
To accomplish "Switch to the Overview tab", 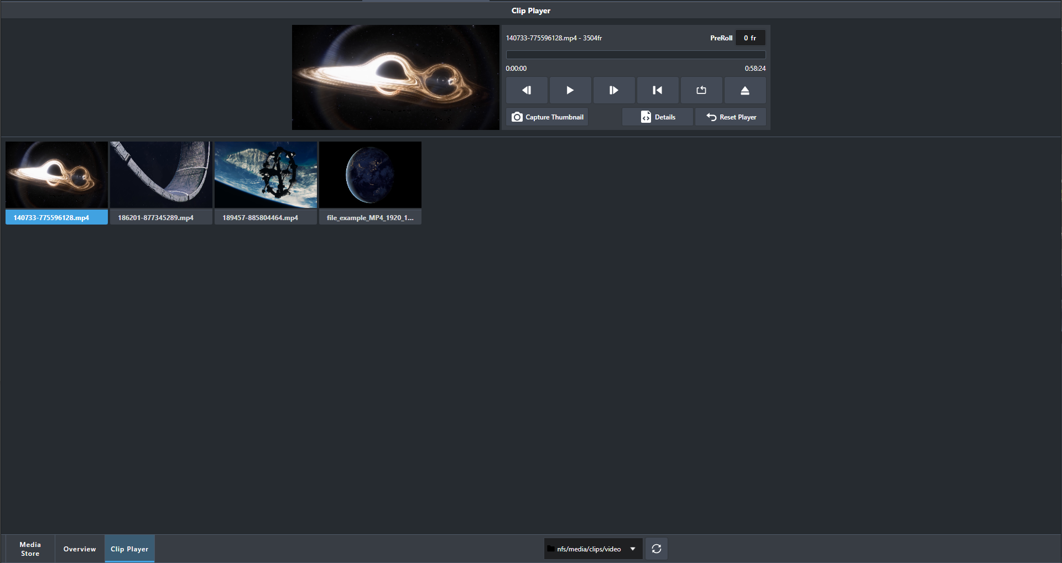I will [80, 549].
